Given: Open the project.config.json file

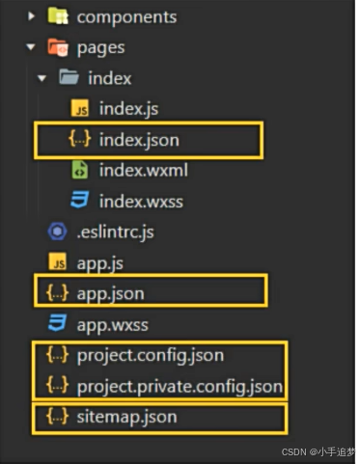Looking at the screenshot, I should (x=151, y=356).
